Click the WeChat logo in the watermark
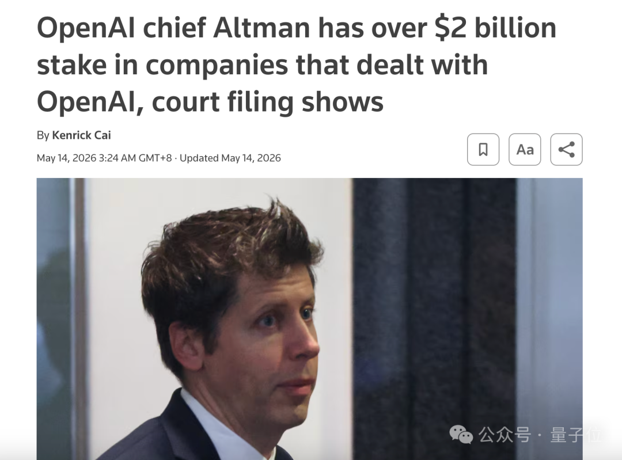The width and height of the screenshot is (622, 460). click(x=461, y=435)
